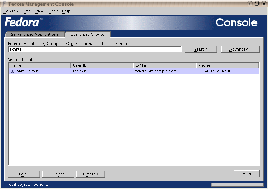Open the Edit menu
Image resolution: width=268 pixels, height=189 pixels.
pos(27,11)
